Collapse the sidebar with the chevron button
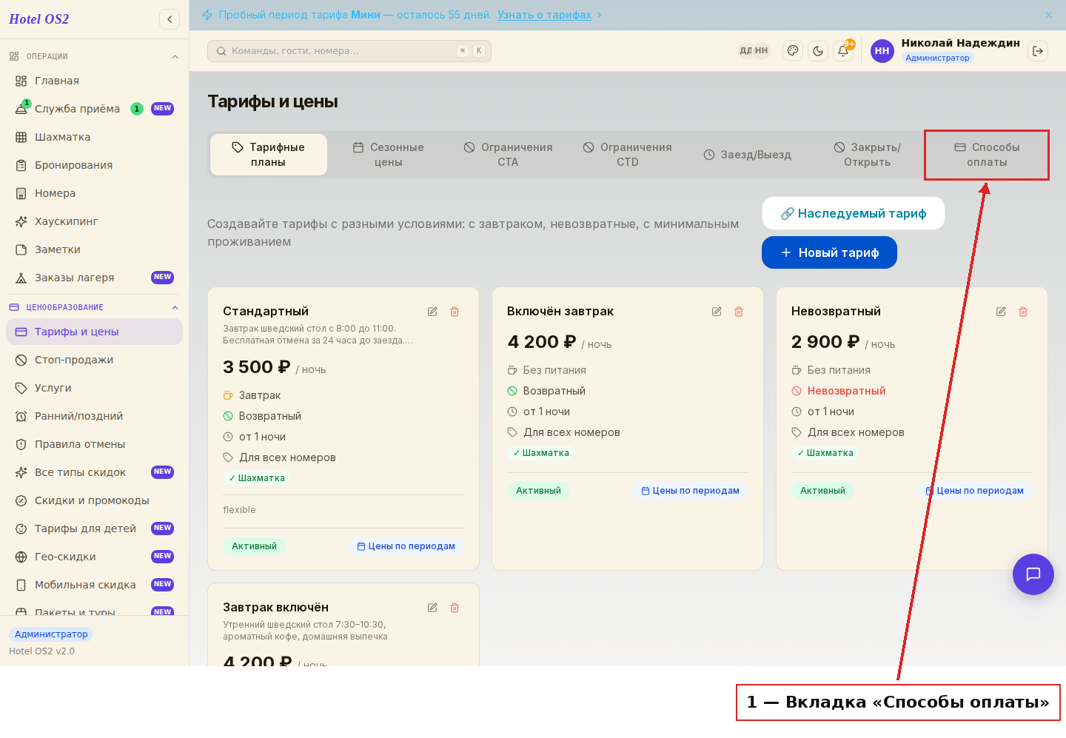 170,19
